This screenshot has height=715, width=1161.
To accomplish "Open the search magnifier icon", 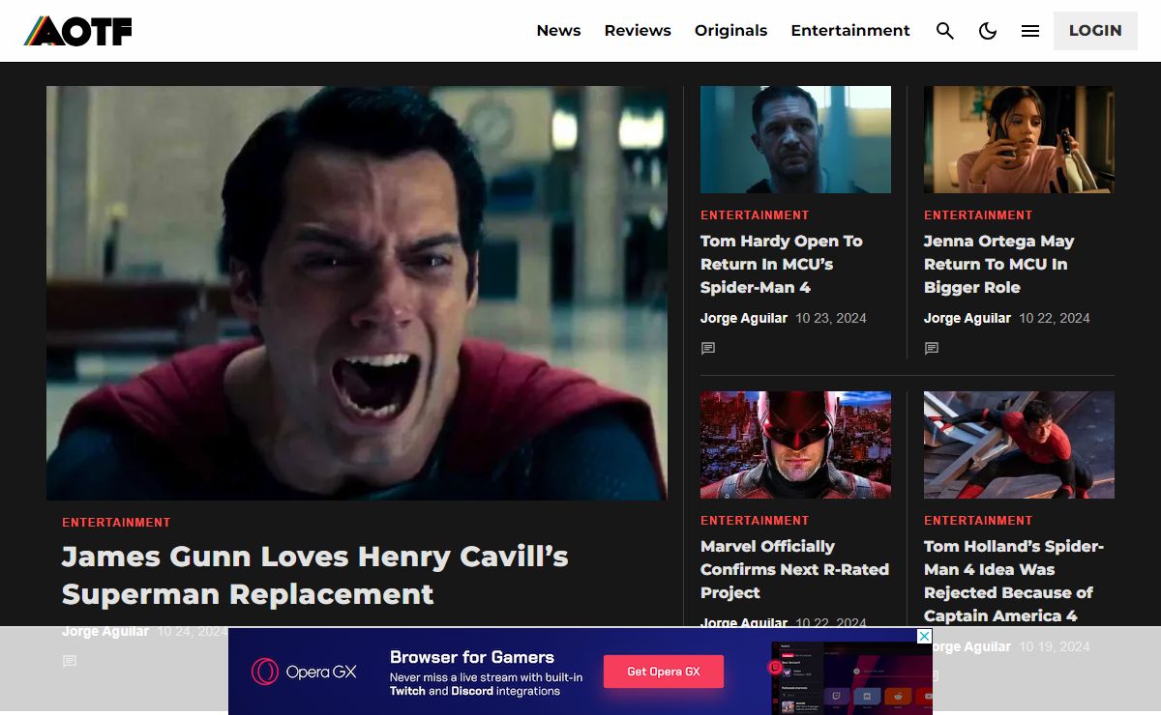I will point(945,31).
